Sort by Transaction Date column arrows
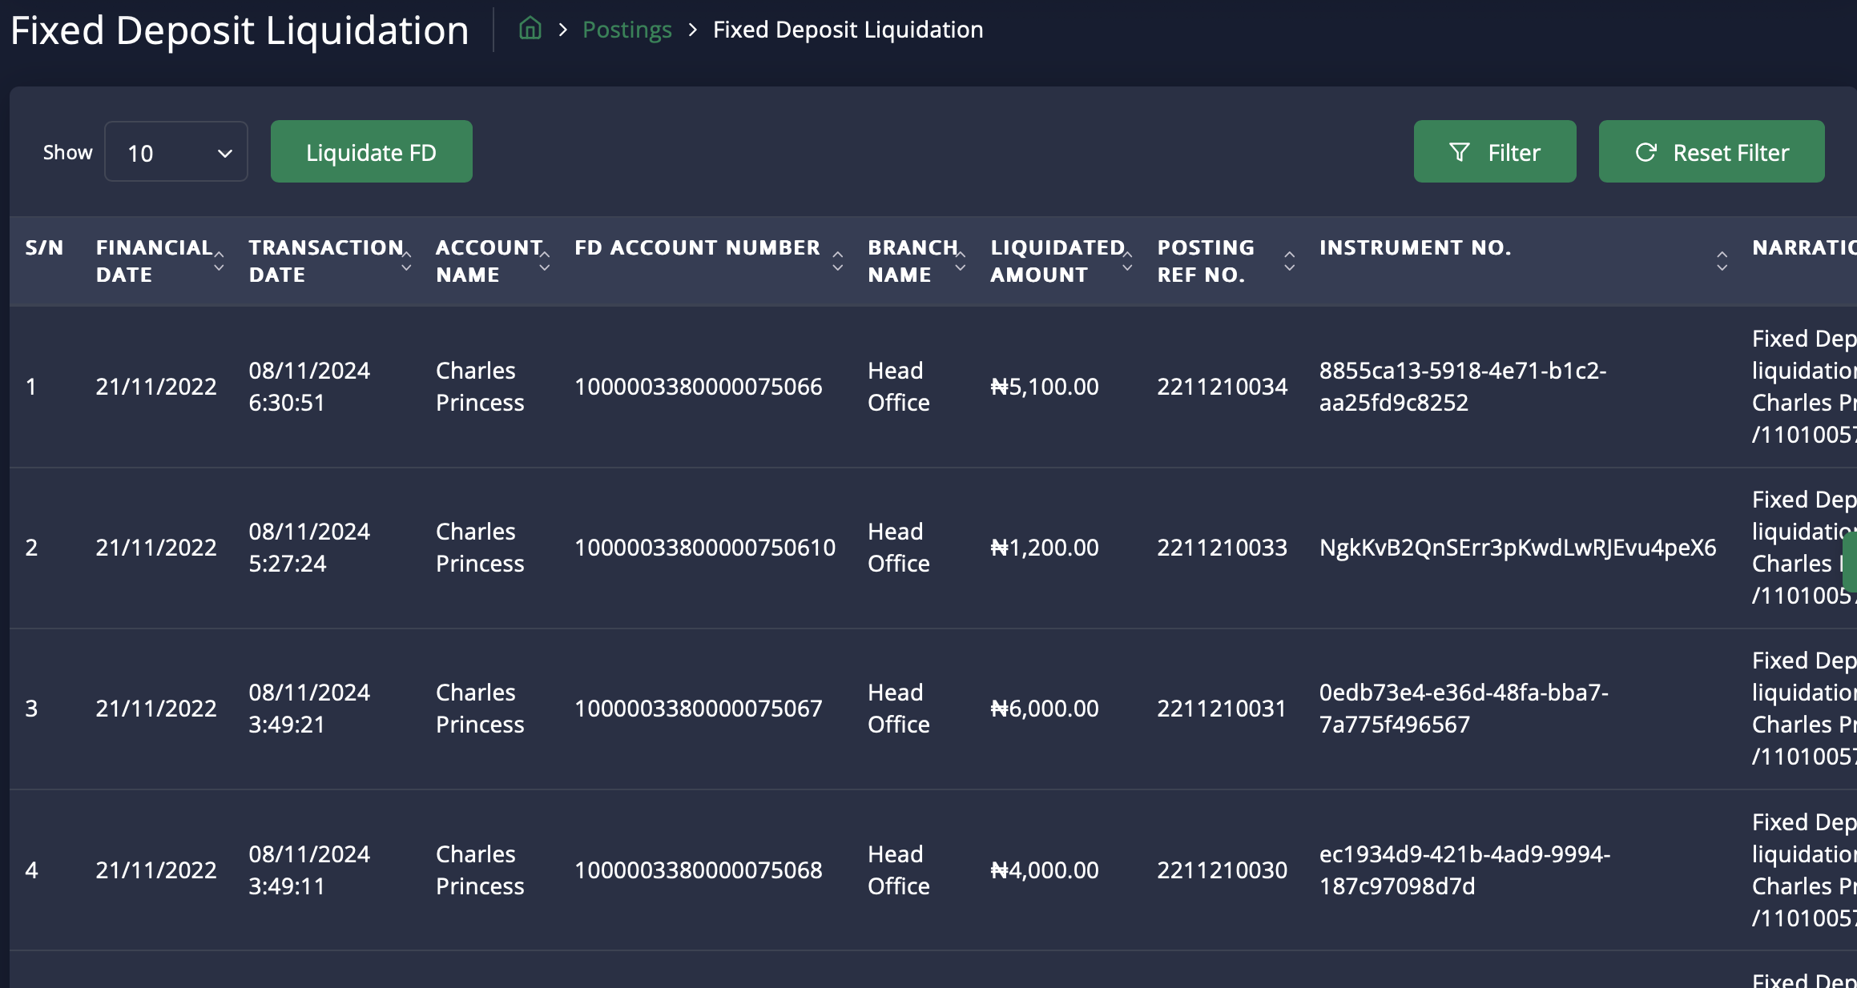 point(406,261)
